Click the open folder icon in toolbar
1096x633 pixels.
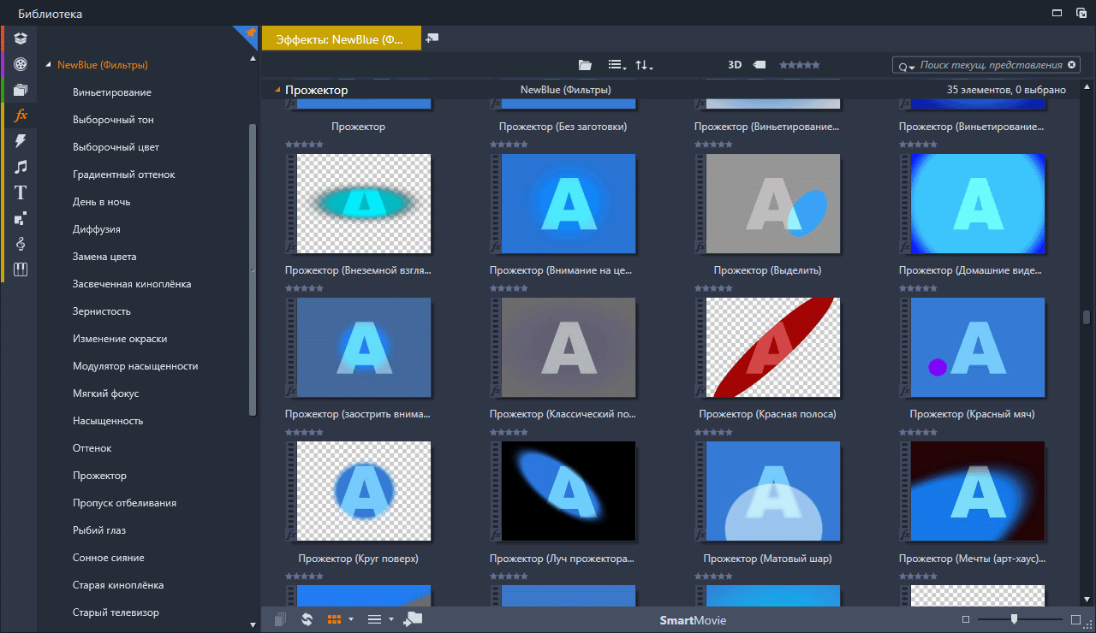click(x=585, y=65)
